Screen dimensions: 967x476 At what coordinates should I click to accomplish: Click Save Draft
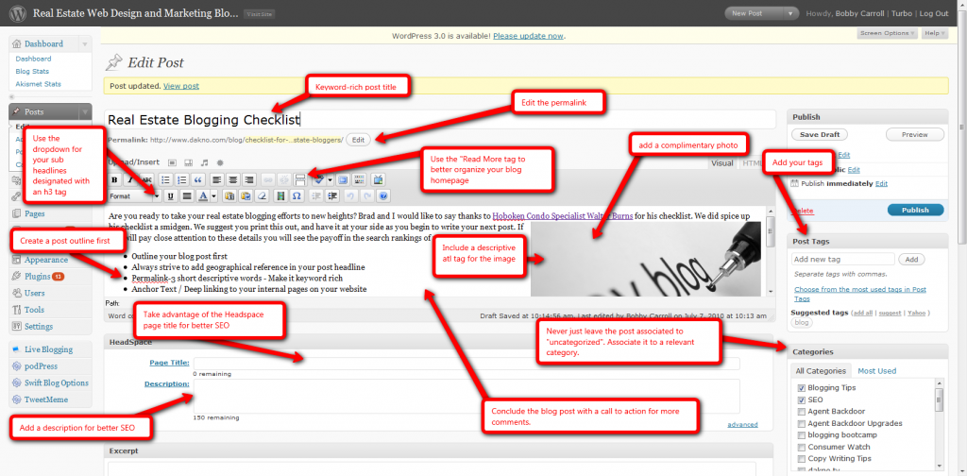tap(820, 134)
